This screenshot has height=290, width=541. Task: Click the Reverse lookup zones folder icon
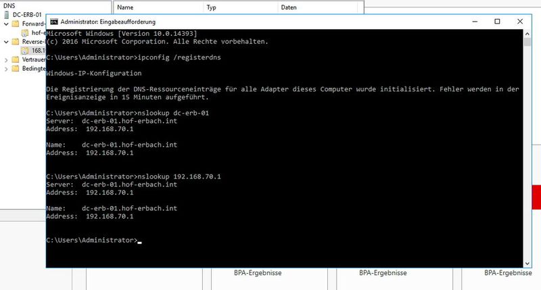click(x=16, y=42)
